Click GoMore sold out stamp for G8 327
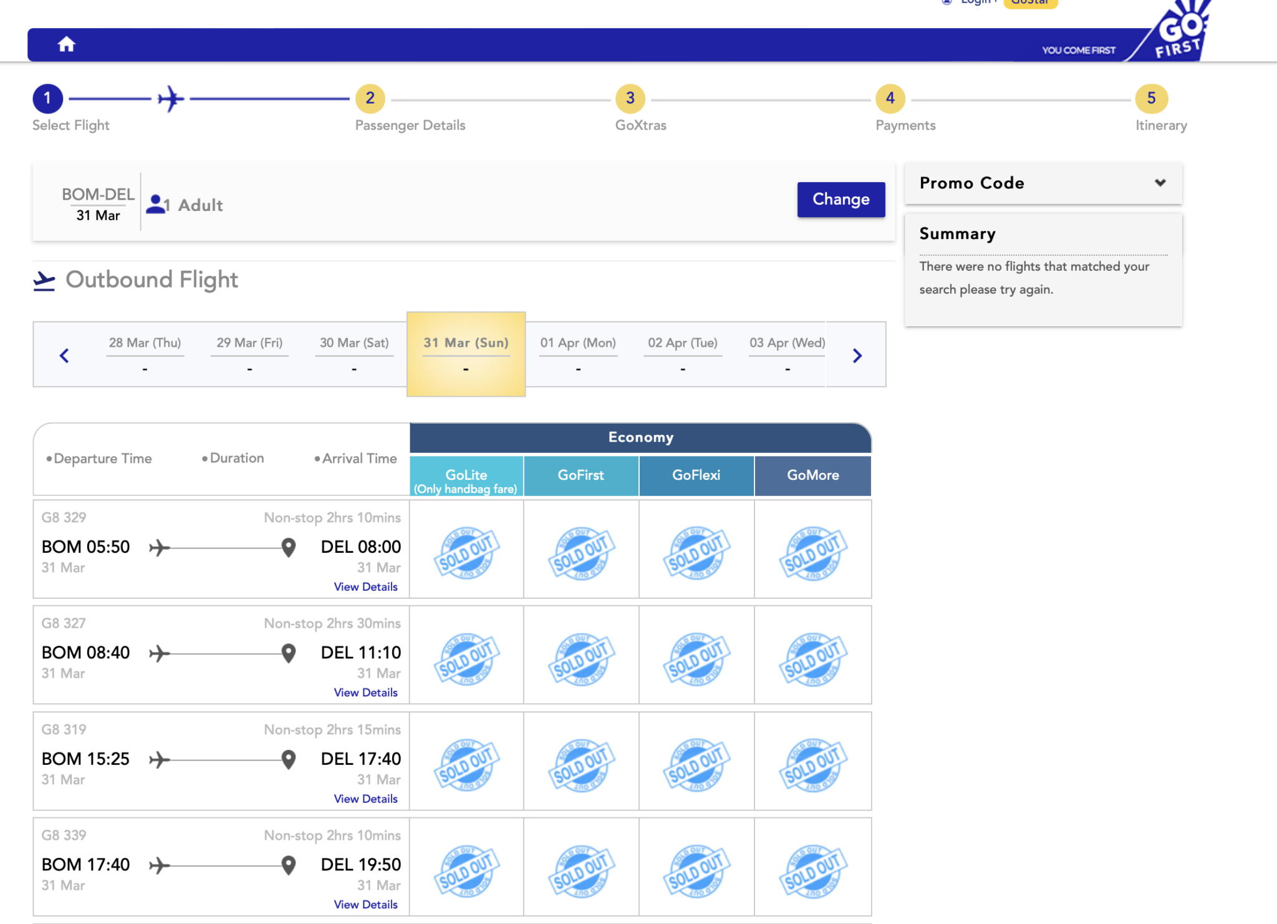 tap(812, 659)
